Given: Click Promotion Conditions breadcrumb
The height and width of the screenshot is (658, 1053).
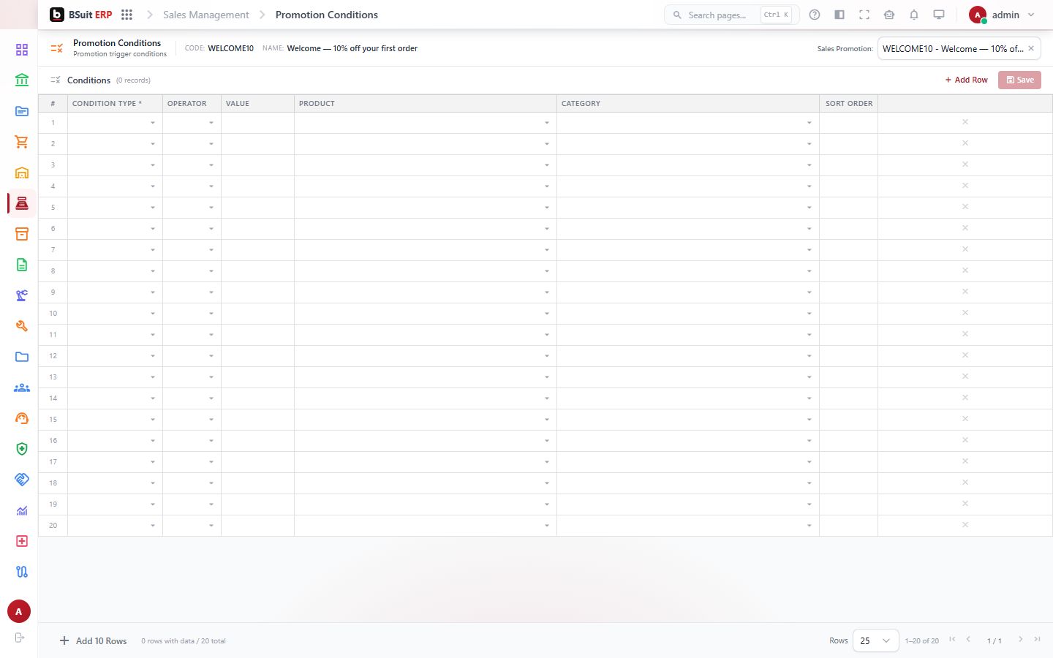Looking at the screenshot, I should (x=327, y=15).
